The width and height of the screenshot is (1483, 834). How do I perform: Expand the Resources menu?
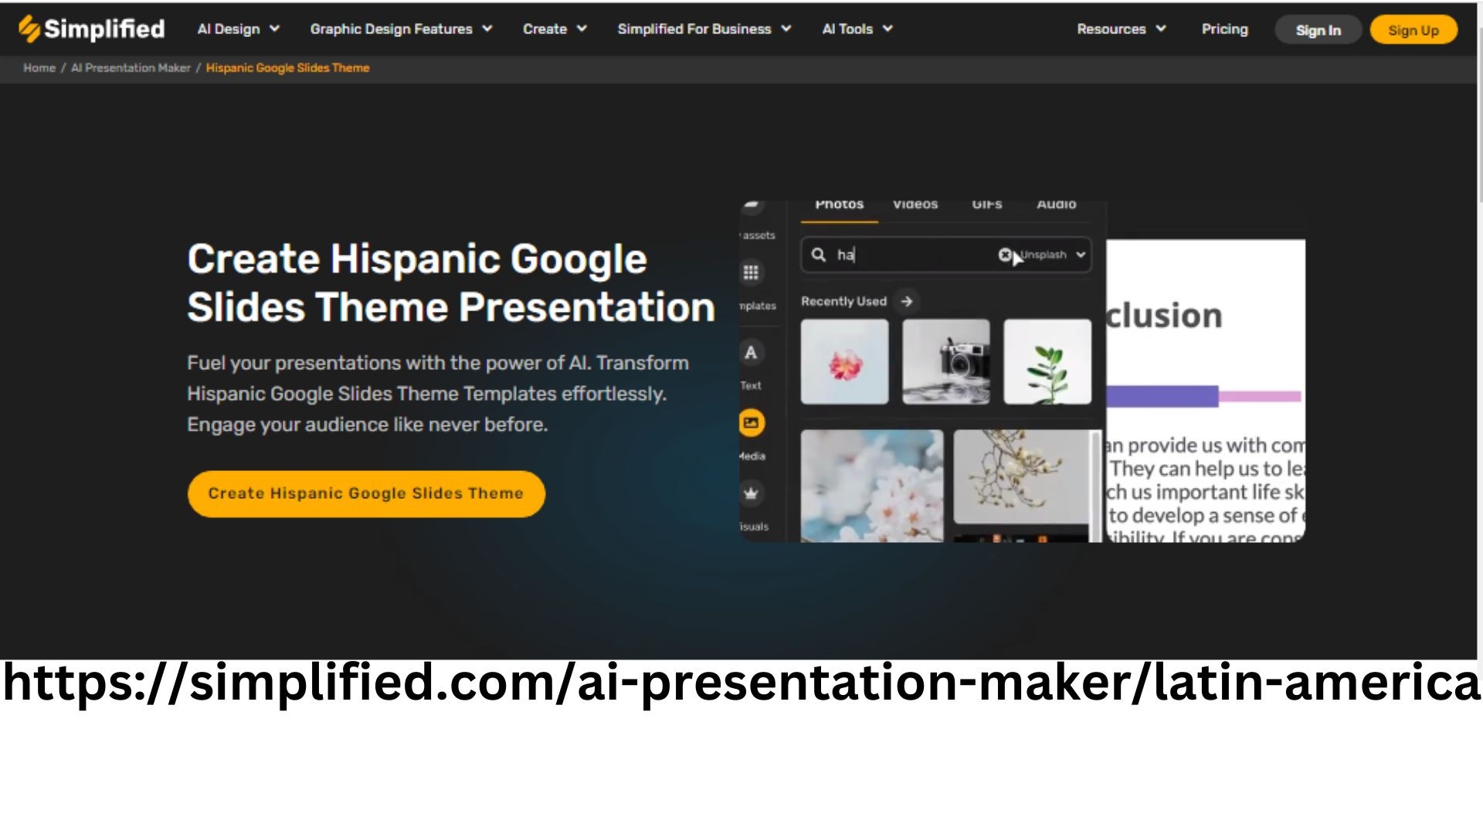pos(1122,29)
